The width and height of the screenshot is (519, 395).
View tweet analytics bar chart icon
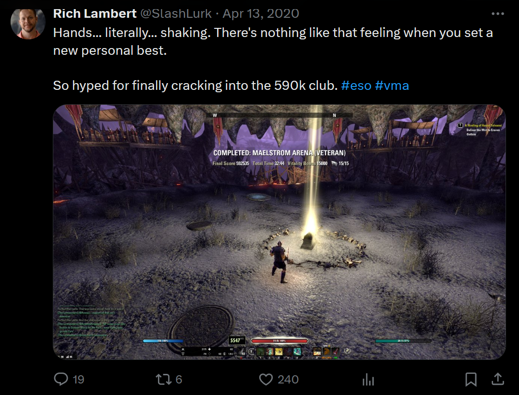(x=368, y=380)
